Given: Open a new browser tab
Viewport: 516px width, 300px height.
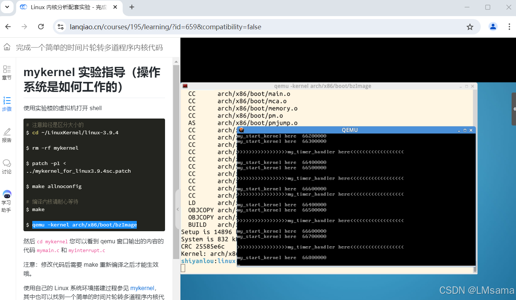Looking at the screenshot, I should [x=132, y=7].
